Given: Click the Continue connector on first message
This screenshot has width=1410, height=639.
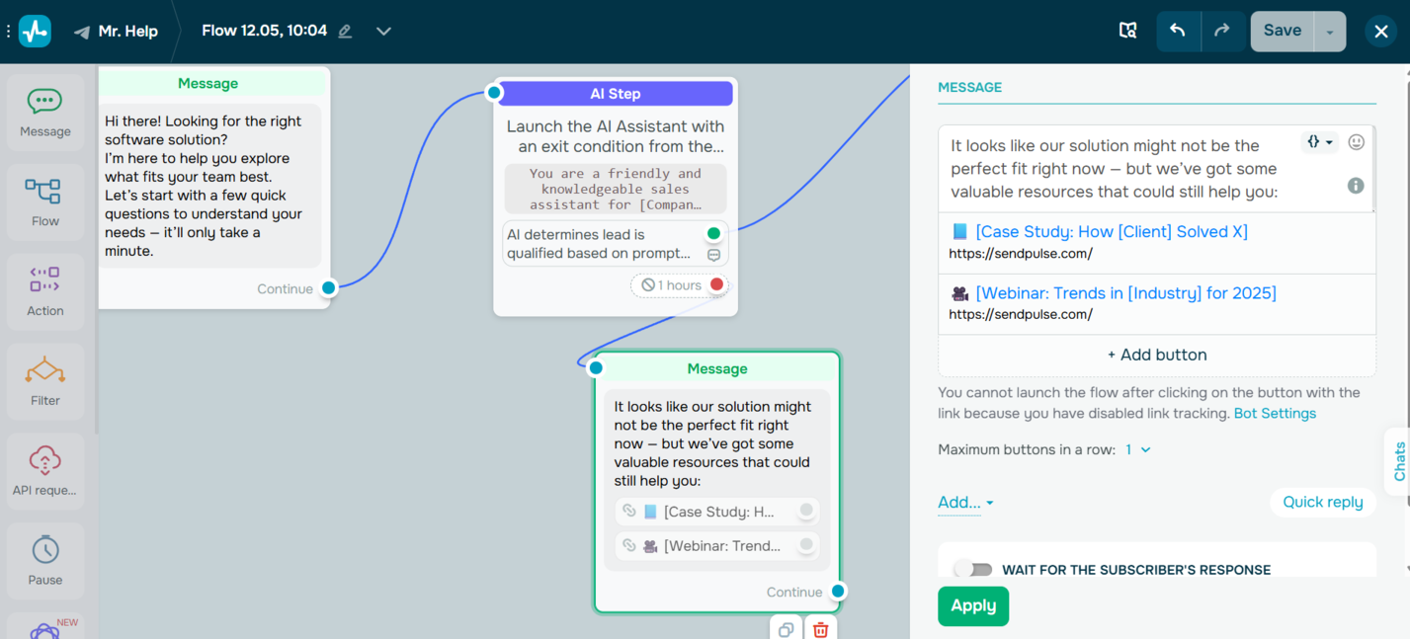Looking at the screenshot, I should (x=329, y=288).
